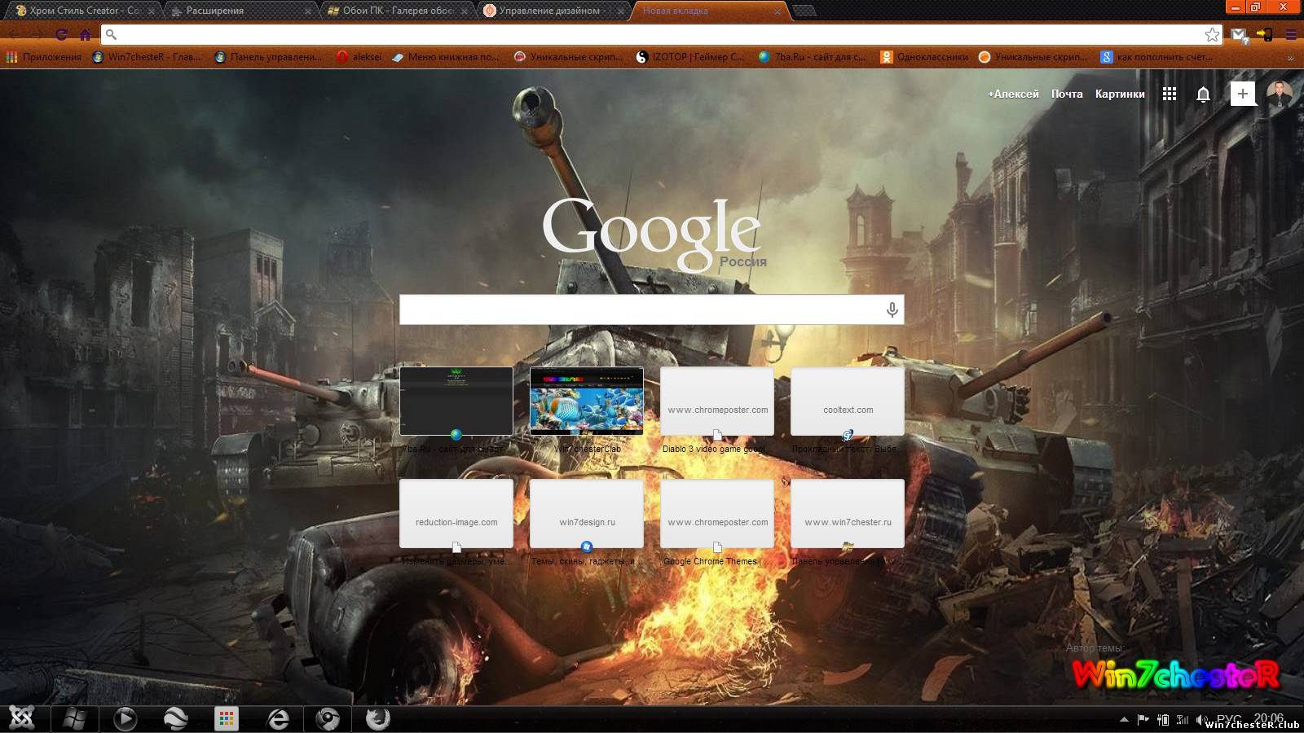The image size is (1304, 733).
Task: Open Action Center flag in the tray
Action: 1143,719
